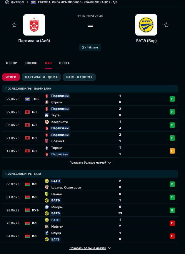Viewport: 185px width, 254px height.
Task: Click the match date 11.07.2023 21:45
Action: [x=90, y=16]
